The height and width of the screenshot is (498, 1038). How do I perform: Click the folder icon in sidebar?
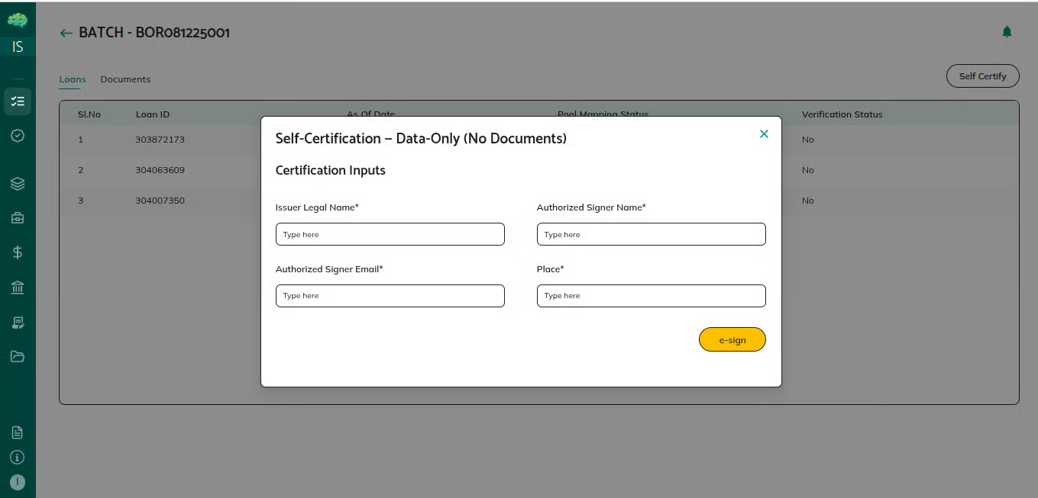tap(18, 356)
